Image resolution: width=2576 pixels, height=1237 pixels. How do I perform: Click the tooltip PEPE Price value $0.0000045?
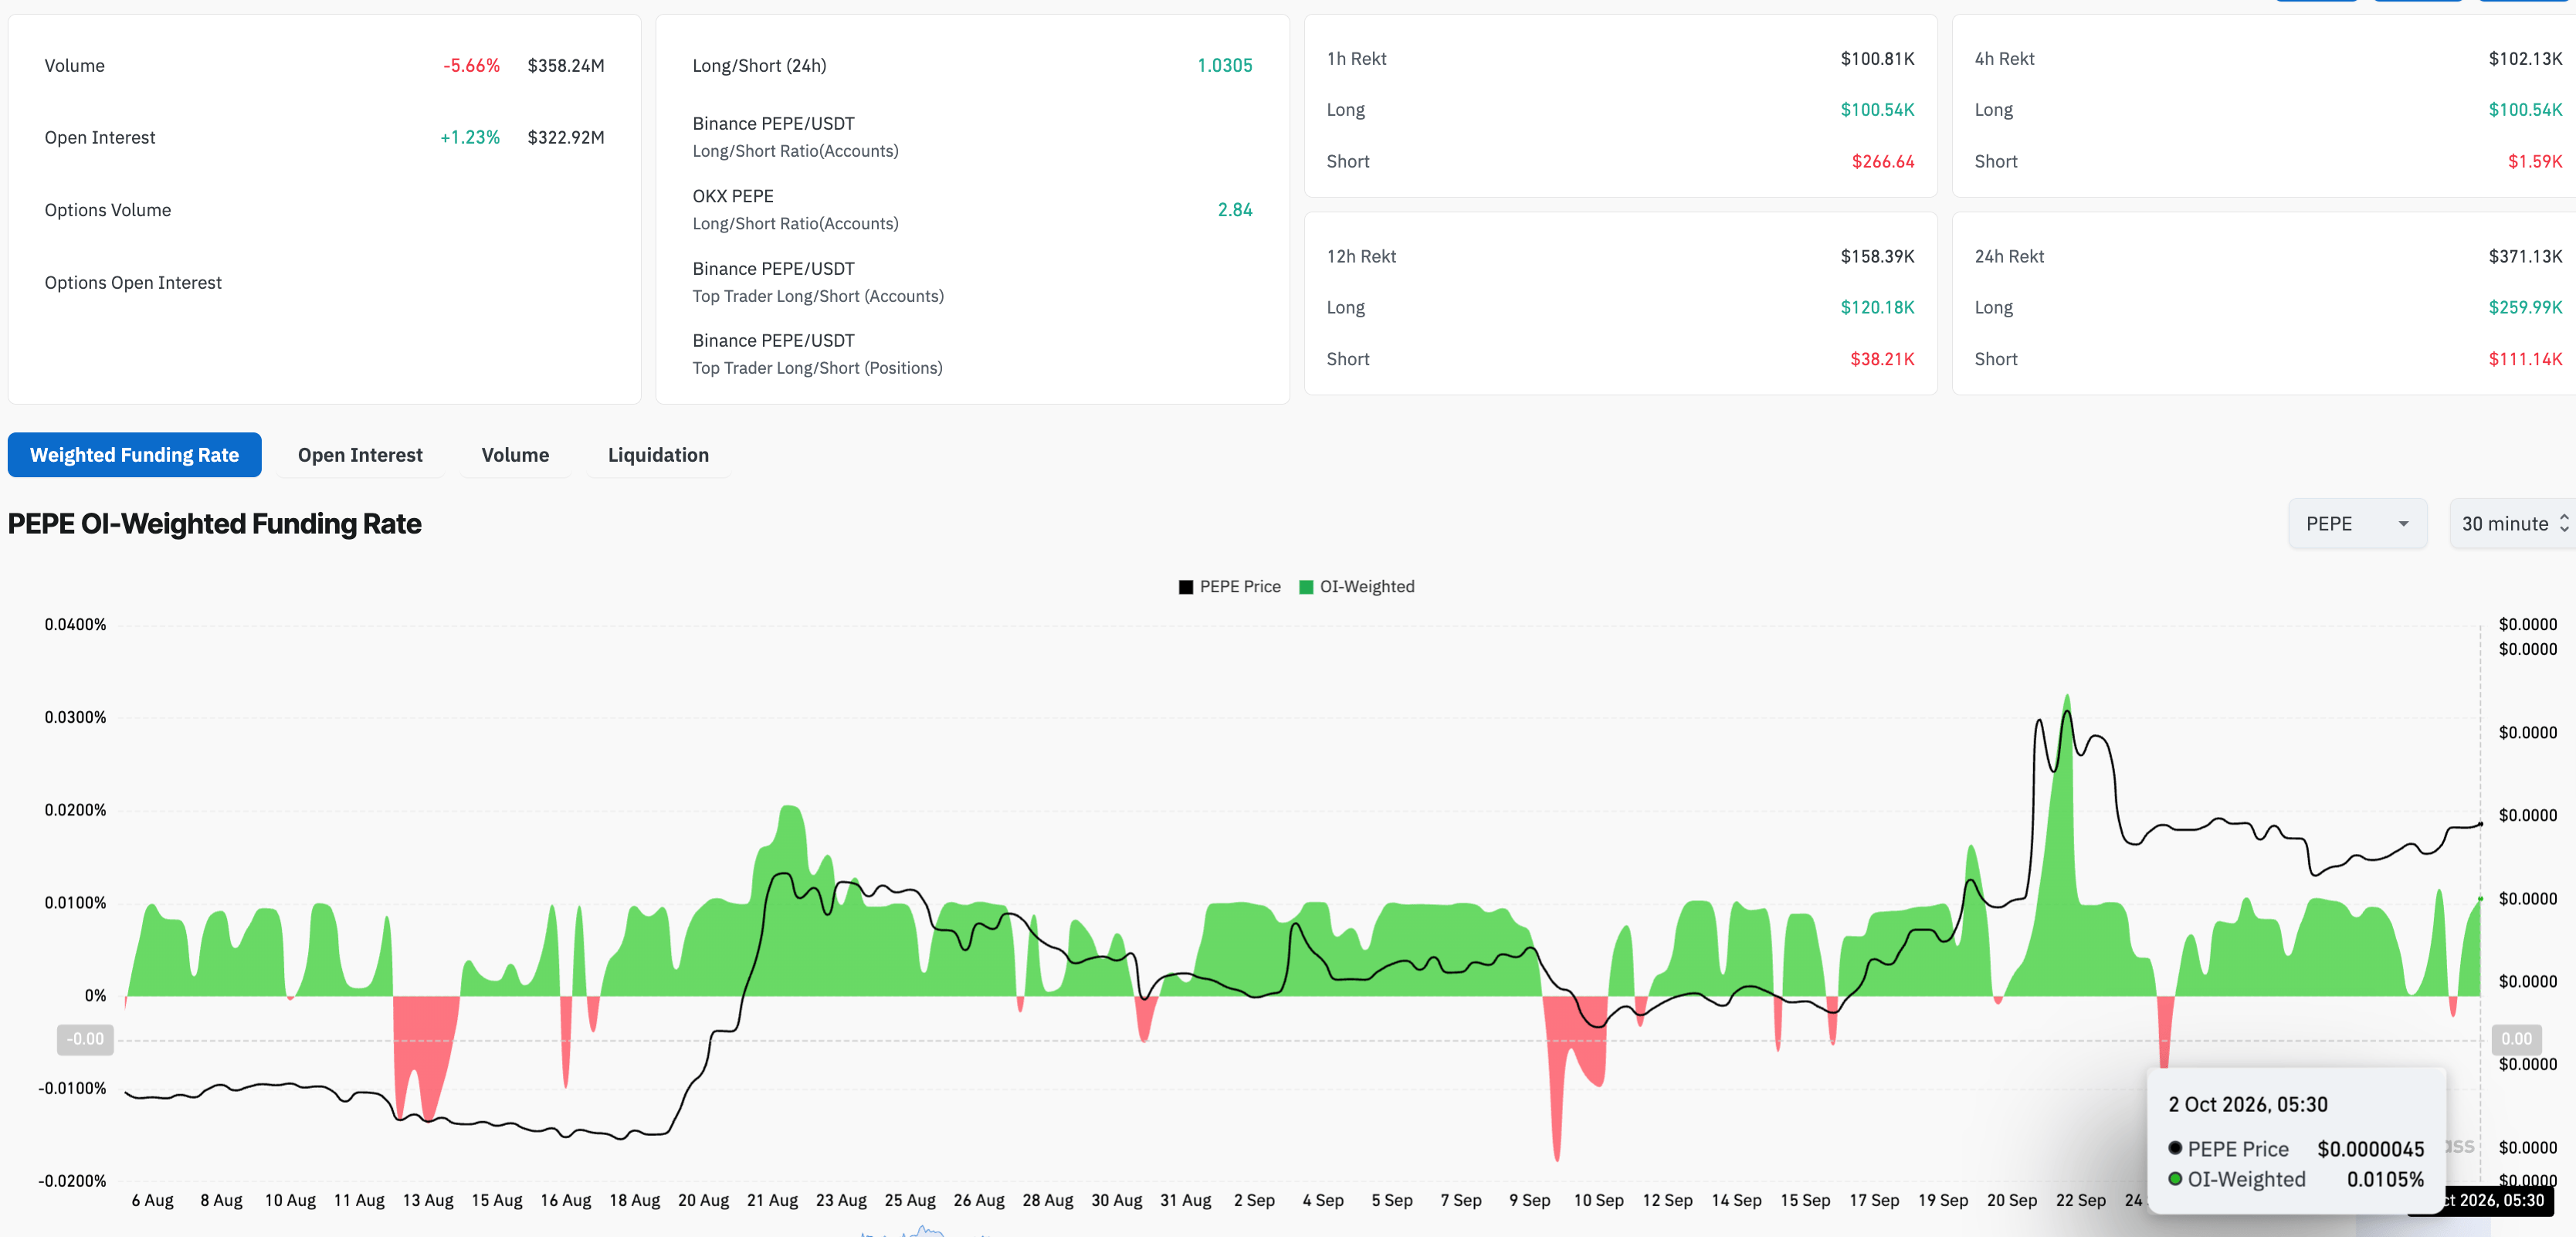[2370, 1149]
